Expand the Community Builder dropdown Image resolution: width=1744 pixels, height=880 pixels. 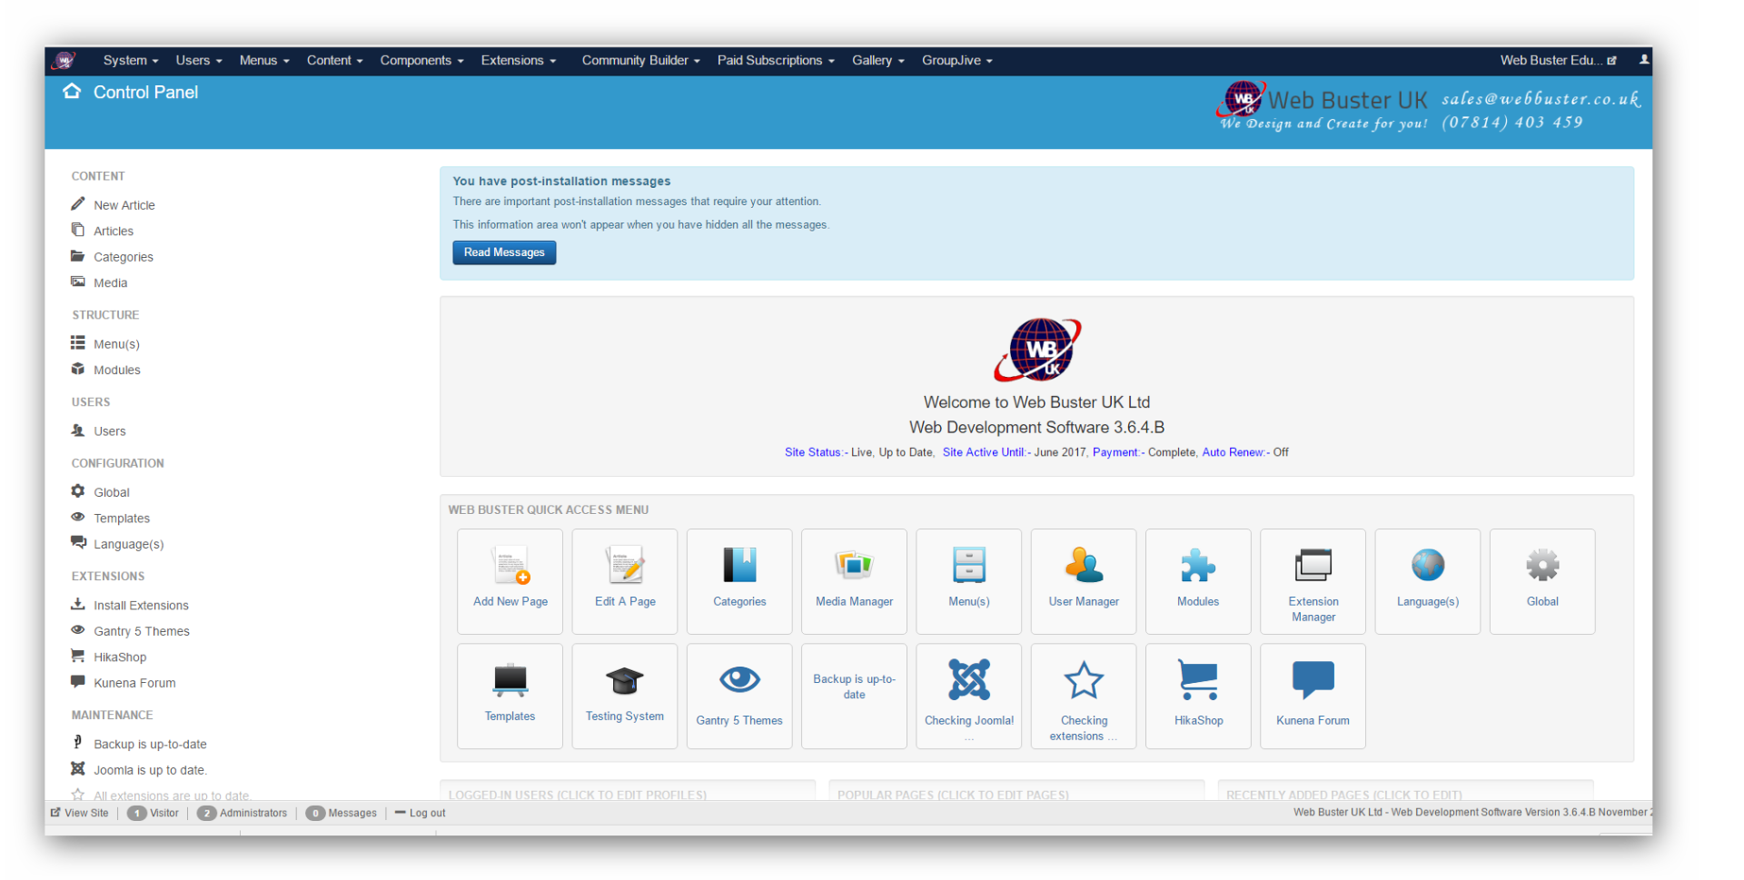pos(640,60)
